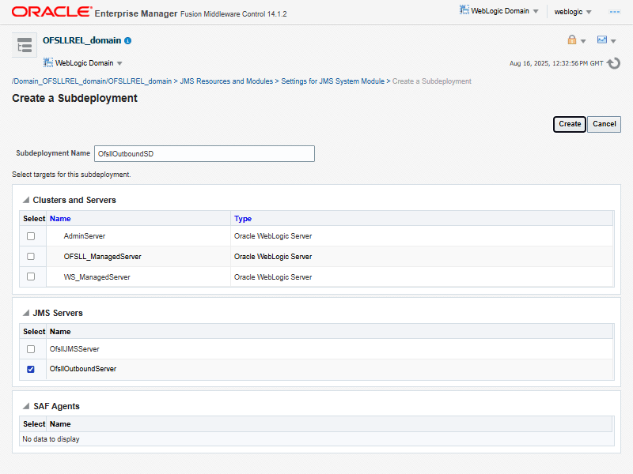The height and width of the screenshot is (474, 633).
Task: Click the Cancel button
Action: tap(604, 124)
